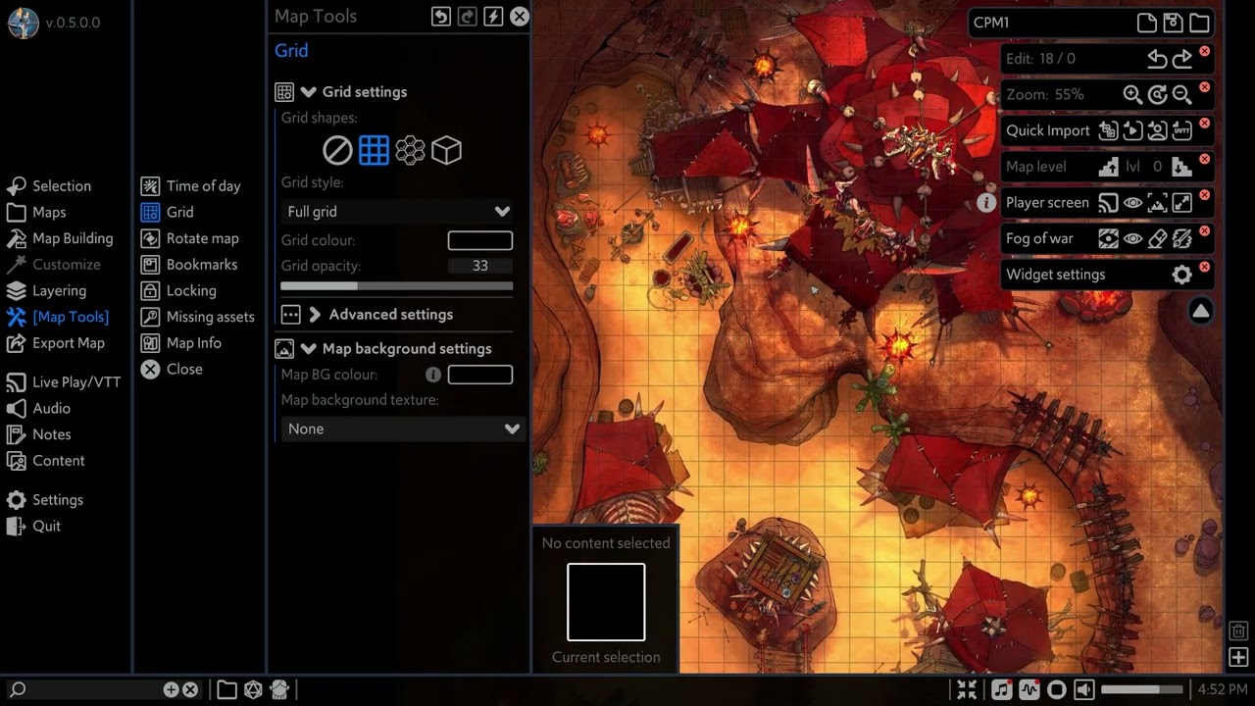The image size is (1255, 706).
Task: Open Map Info
Action: pyautogui.click(x=180, y=343)
